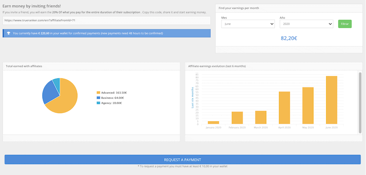Select the affiliate link input field

point(107,21)
